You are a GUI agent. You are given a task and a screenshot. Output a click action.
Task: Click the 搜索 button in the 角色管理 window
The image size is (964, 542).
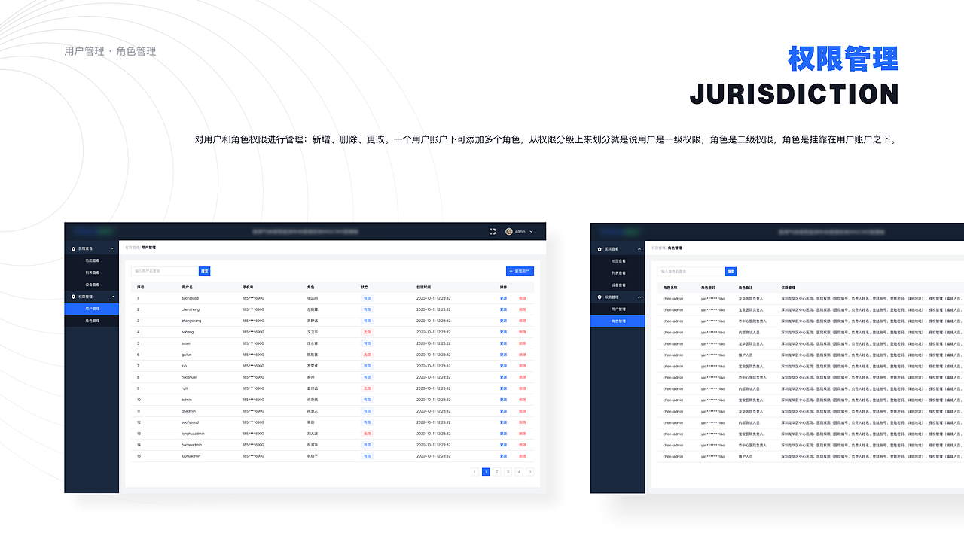click(x=731, y=271)
